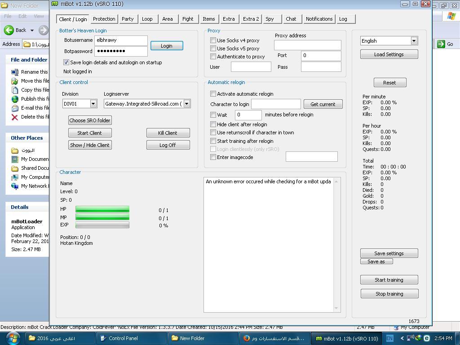Screen dimensions: 460x345
Task: Click the Start Client button
Action: click(90, 133)
